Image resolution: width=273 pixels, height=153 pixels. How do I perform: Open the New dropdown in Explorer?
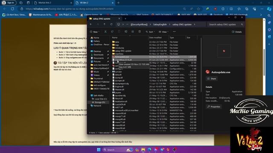tap(95, 32)
